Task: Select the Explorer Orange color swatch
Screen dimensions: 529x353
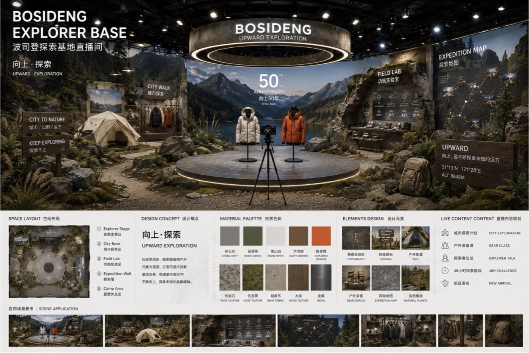Action: point(321,236)
